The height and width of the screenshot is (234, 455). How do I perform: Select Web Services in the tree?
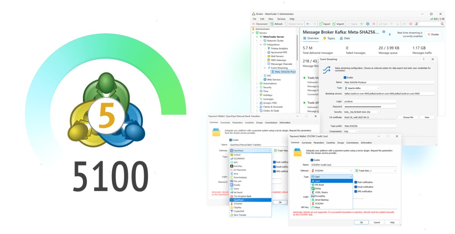(271, 80)
